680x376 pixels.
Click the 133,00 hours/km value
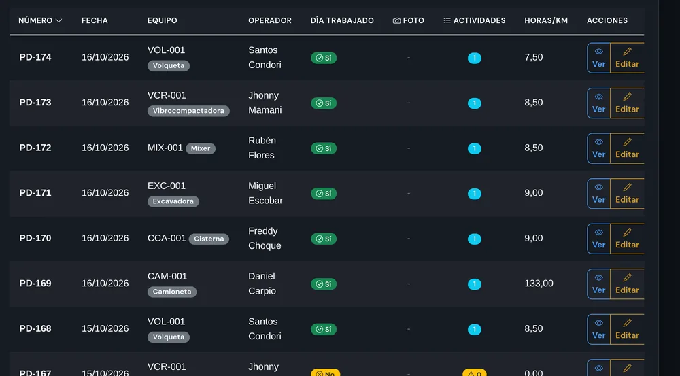pos(539,284)
